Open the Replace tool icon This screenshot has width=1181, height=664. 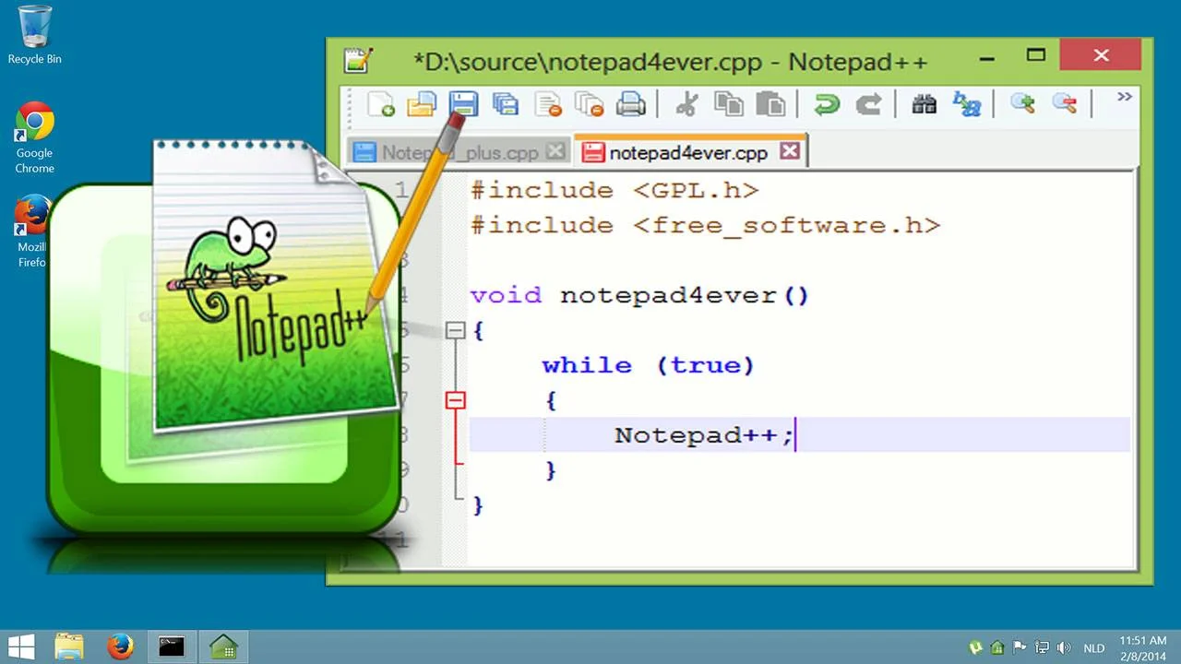[x=967, y=104]
